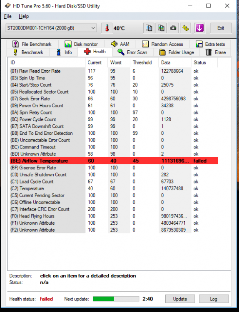239x312 pixels.
Task: Switch to the Folder Usage tab
Action: pyautogui.click(x=177, y=52)
